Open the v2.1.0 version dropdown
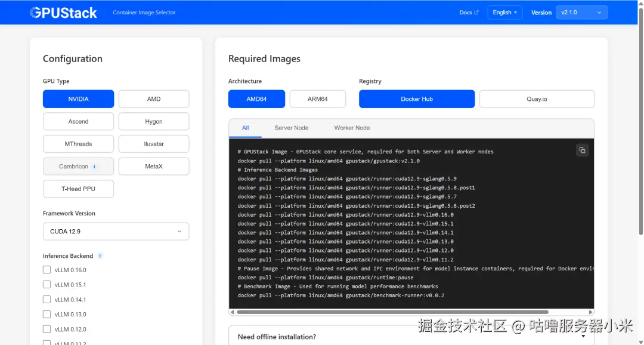The width and height of the screenshot is (644, 345). click(581, 13)
